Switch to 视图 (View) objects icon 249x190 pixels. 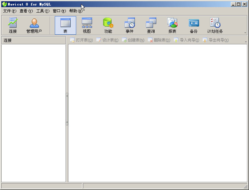87,26
